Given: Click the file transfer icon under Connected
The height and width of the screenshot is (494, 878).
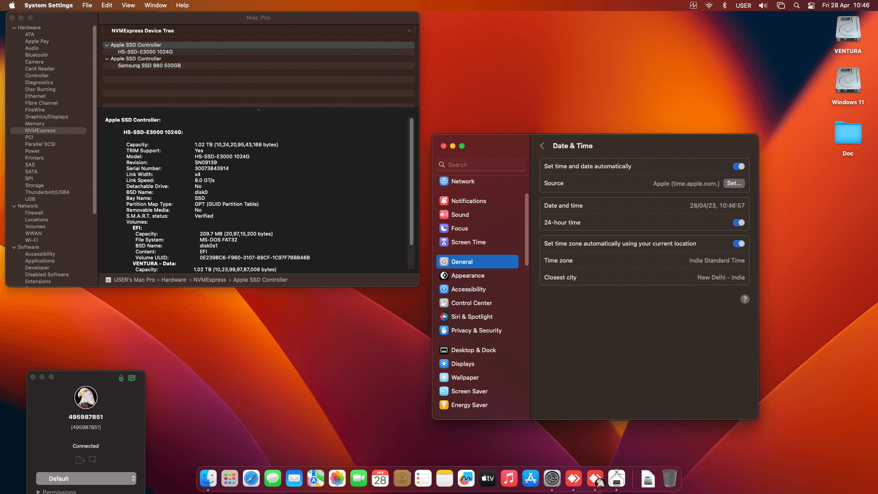Looking at the screenshot, I should click(x=80, y=460).
